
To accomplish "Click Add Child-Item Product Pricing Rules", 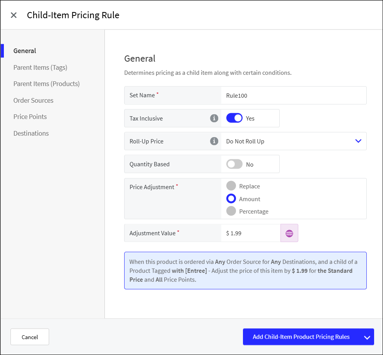I will click(x=302, y=337).
